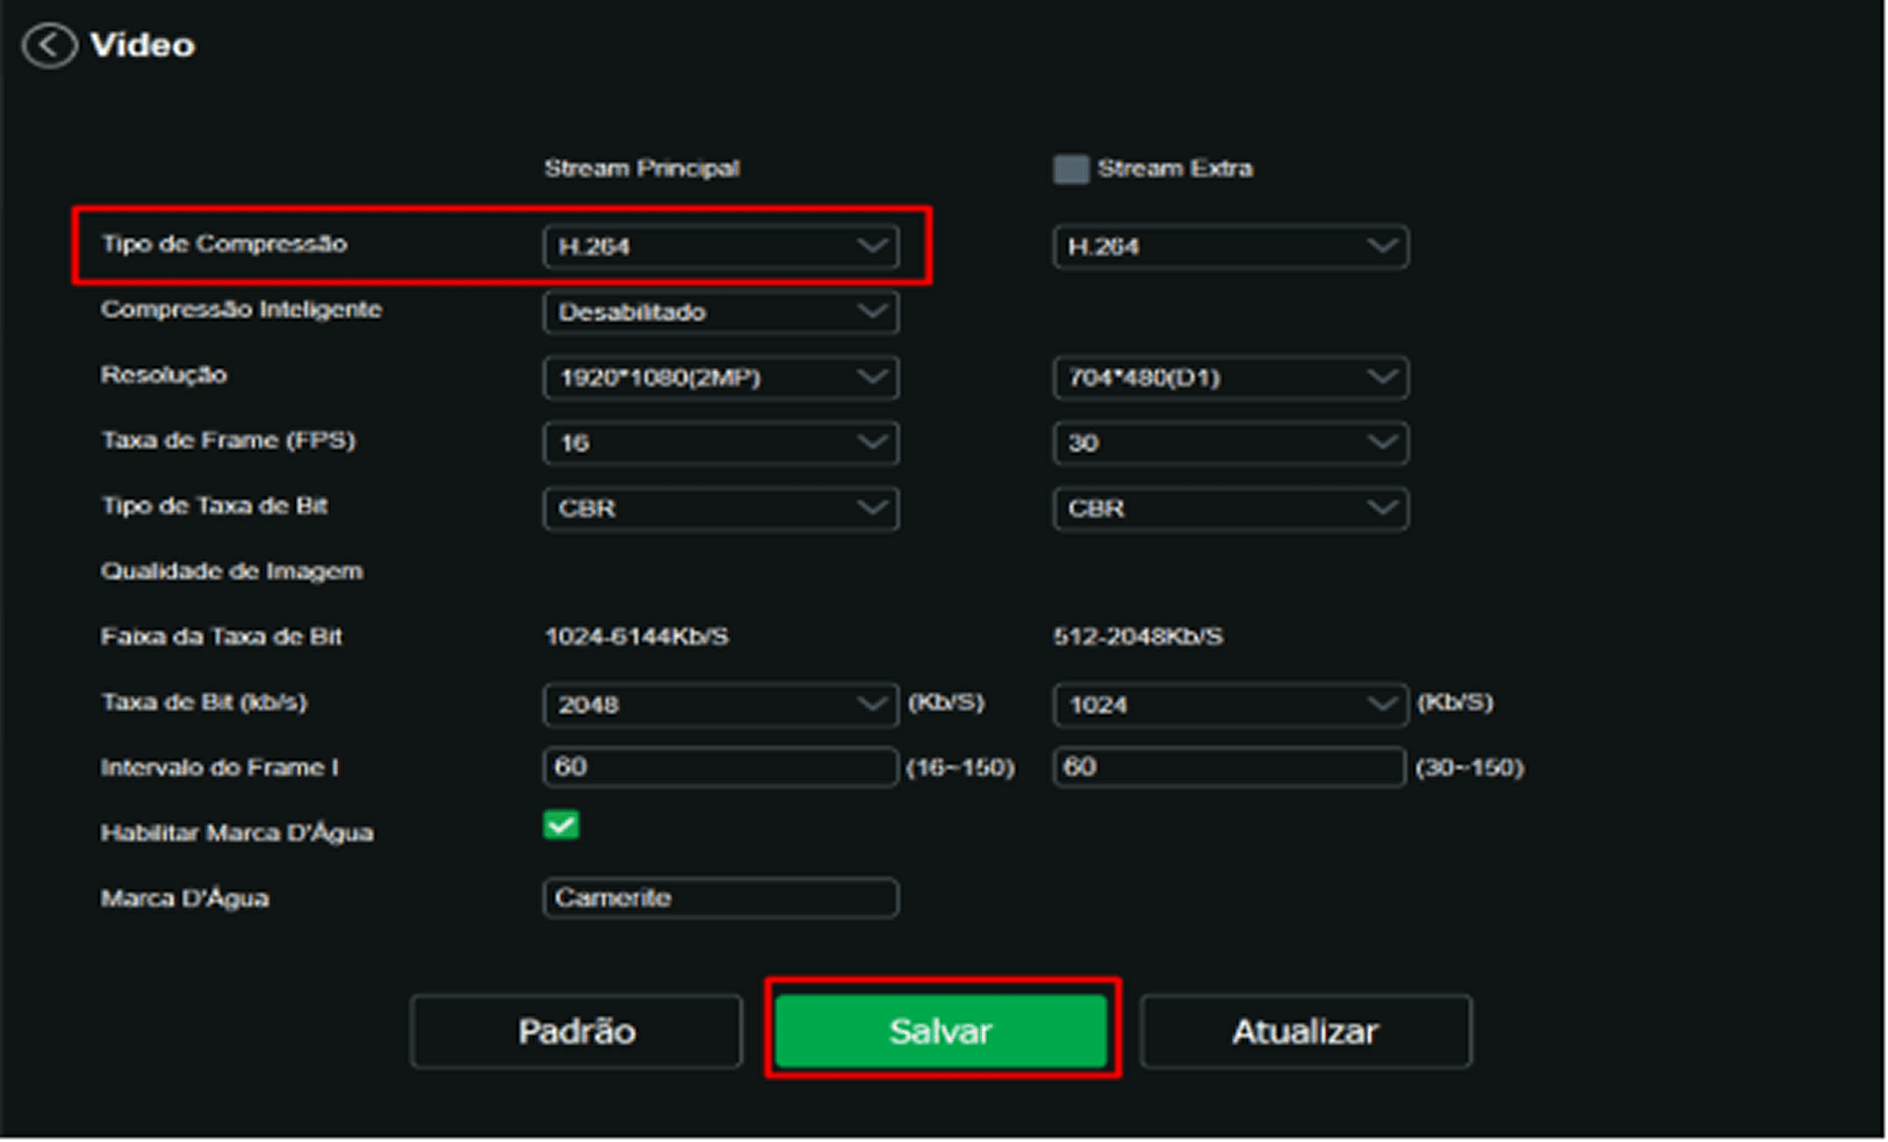Click extra stream I-frame interval field
Image resolution: width=1888 pixels, height=1142 pixels.
(x=1229, y=768)
